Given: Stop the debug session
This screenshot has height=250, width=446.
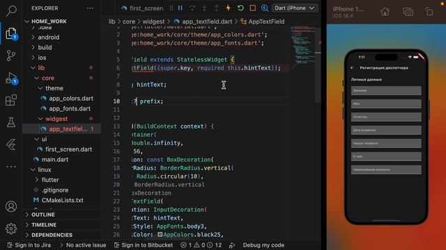Looking at the screenshot, I should (252, 8).
